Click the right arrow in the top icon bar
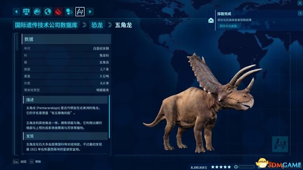This screenshot has width=303, height=170. [x=90, y=12]
